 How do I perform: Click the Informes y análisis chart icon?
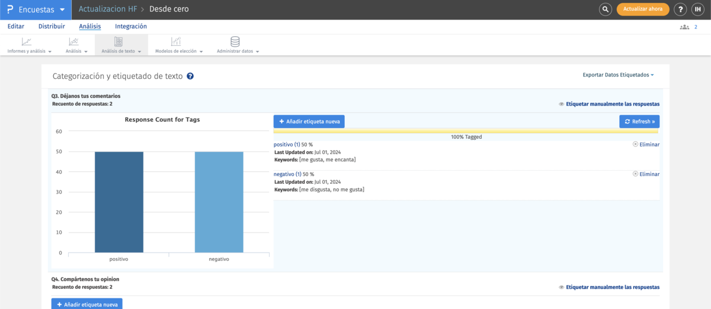tap(27, 42)
